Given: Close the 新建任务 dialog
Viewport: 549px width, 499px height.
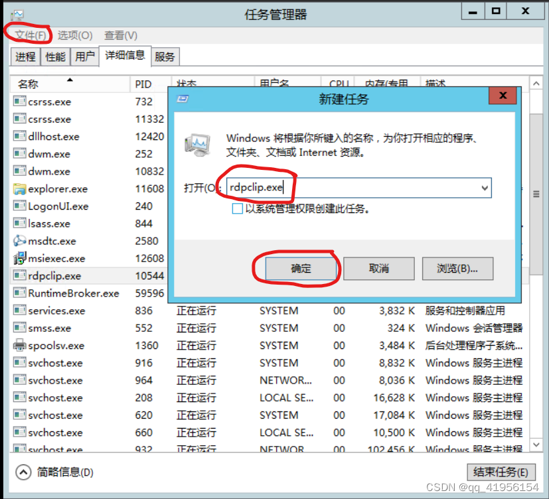Looking at the screenshot, I should click(503, 96).
